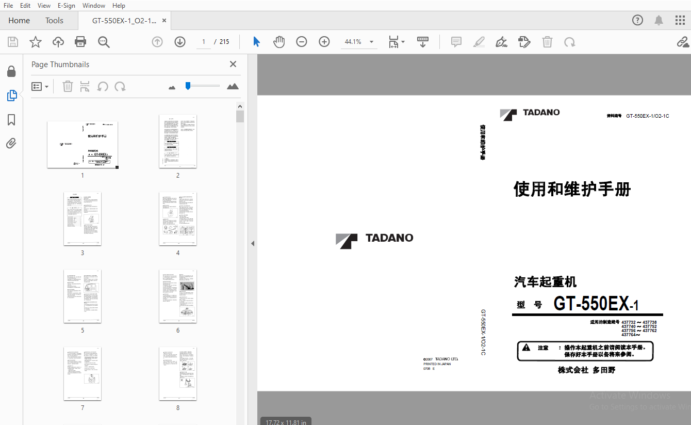
Task: Click the current page number field
Action: [204, 42]
